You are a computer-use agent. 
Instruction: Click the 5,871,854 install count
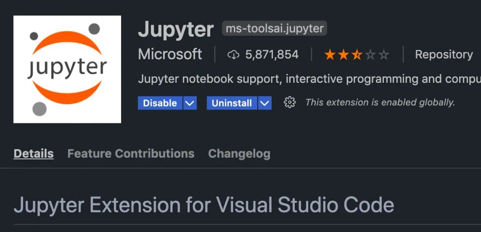(272, 55)
